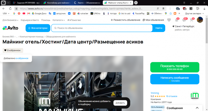Image resolution: width=208 pixels, height=111 pixels.
Task: Open the extensions puzzle icon
Action: click(x=198, y=8)
